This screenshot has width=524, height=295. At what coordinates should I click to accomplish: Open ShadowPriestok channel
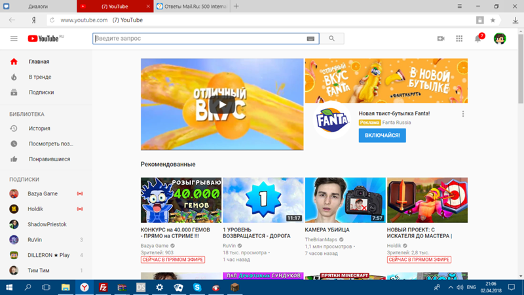coord(46,224)
